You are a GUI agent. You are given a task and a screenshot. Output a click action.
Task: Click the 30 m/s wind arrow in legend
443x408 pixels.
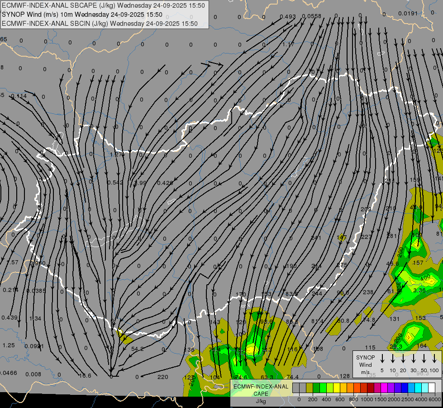(413, 359)
